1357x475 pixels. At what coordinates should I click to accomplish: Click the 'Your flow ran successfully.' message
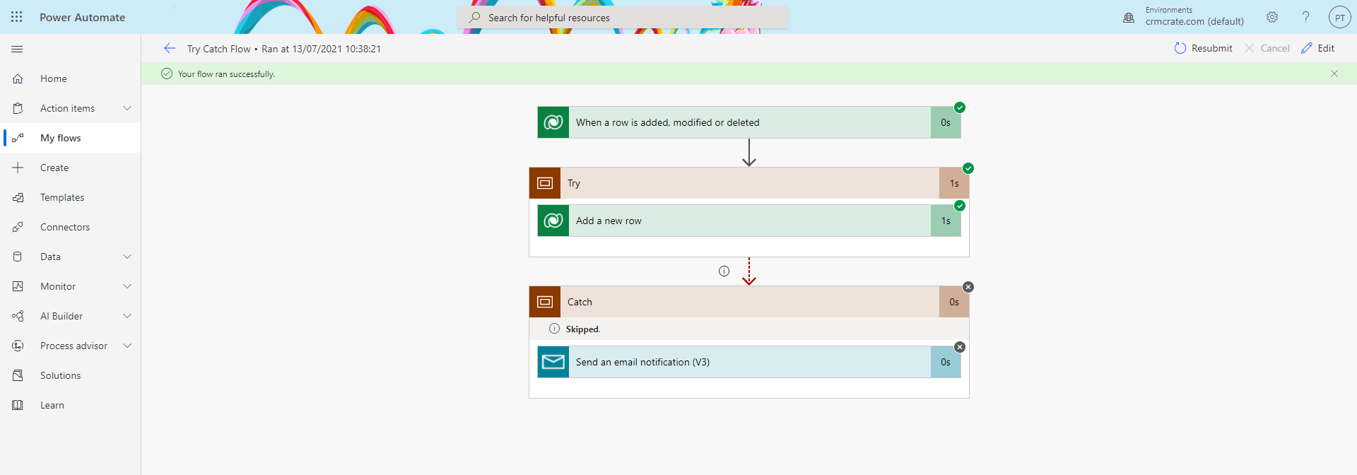tap(226, 74)
